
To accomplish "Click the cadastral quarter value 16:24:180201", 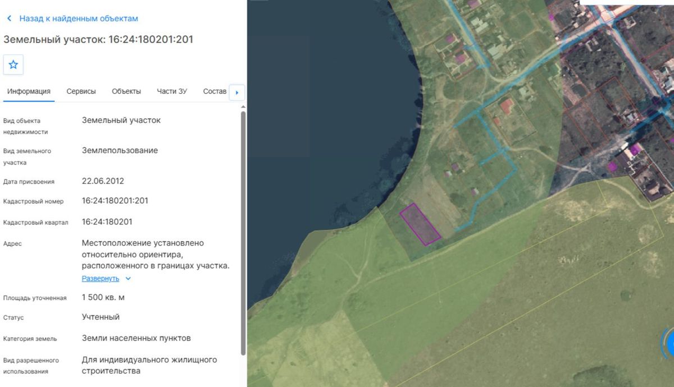I will [107, 222].
